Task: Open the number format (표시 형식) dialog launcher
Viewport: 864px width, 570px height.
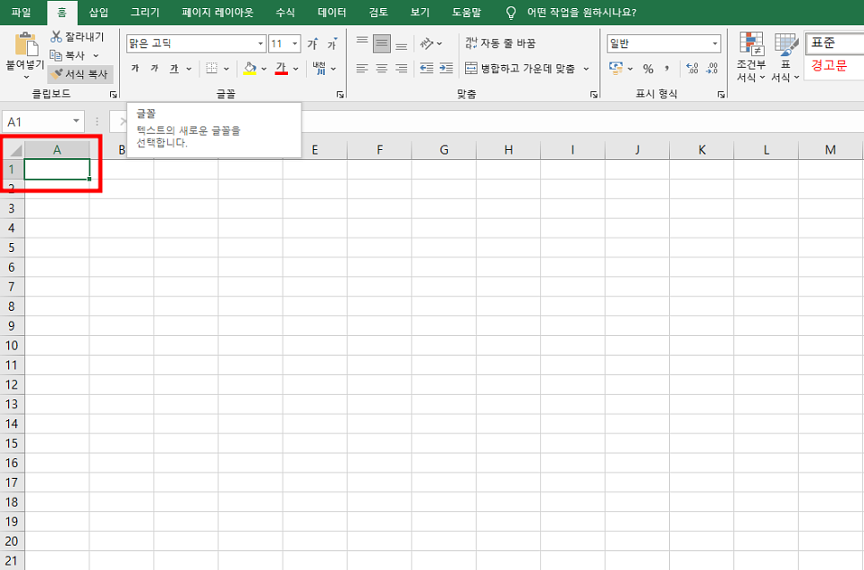Action: point(721,95)
